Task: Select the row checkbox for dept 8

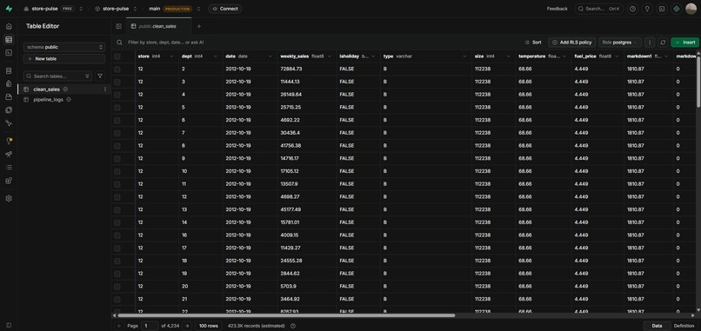Action: coord(117,146)
